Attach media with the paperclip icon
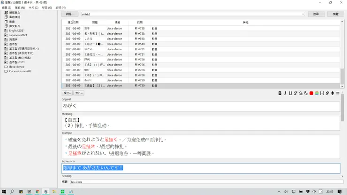This screenshot has width=347, height=195. (x=327, y=93)
